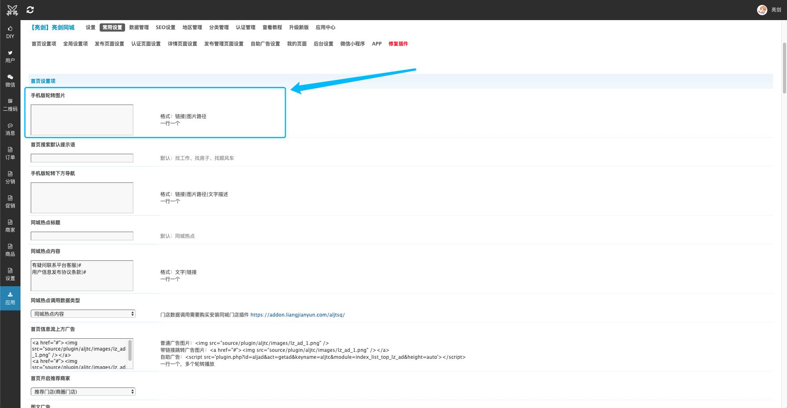Focus the 同城热点内容 text area

(82, 276)
